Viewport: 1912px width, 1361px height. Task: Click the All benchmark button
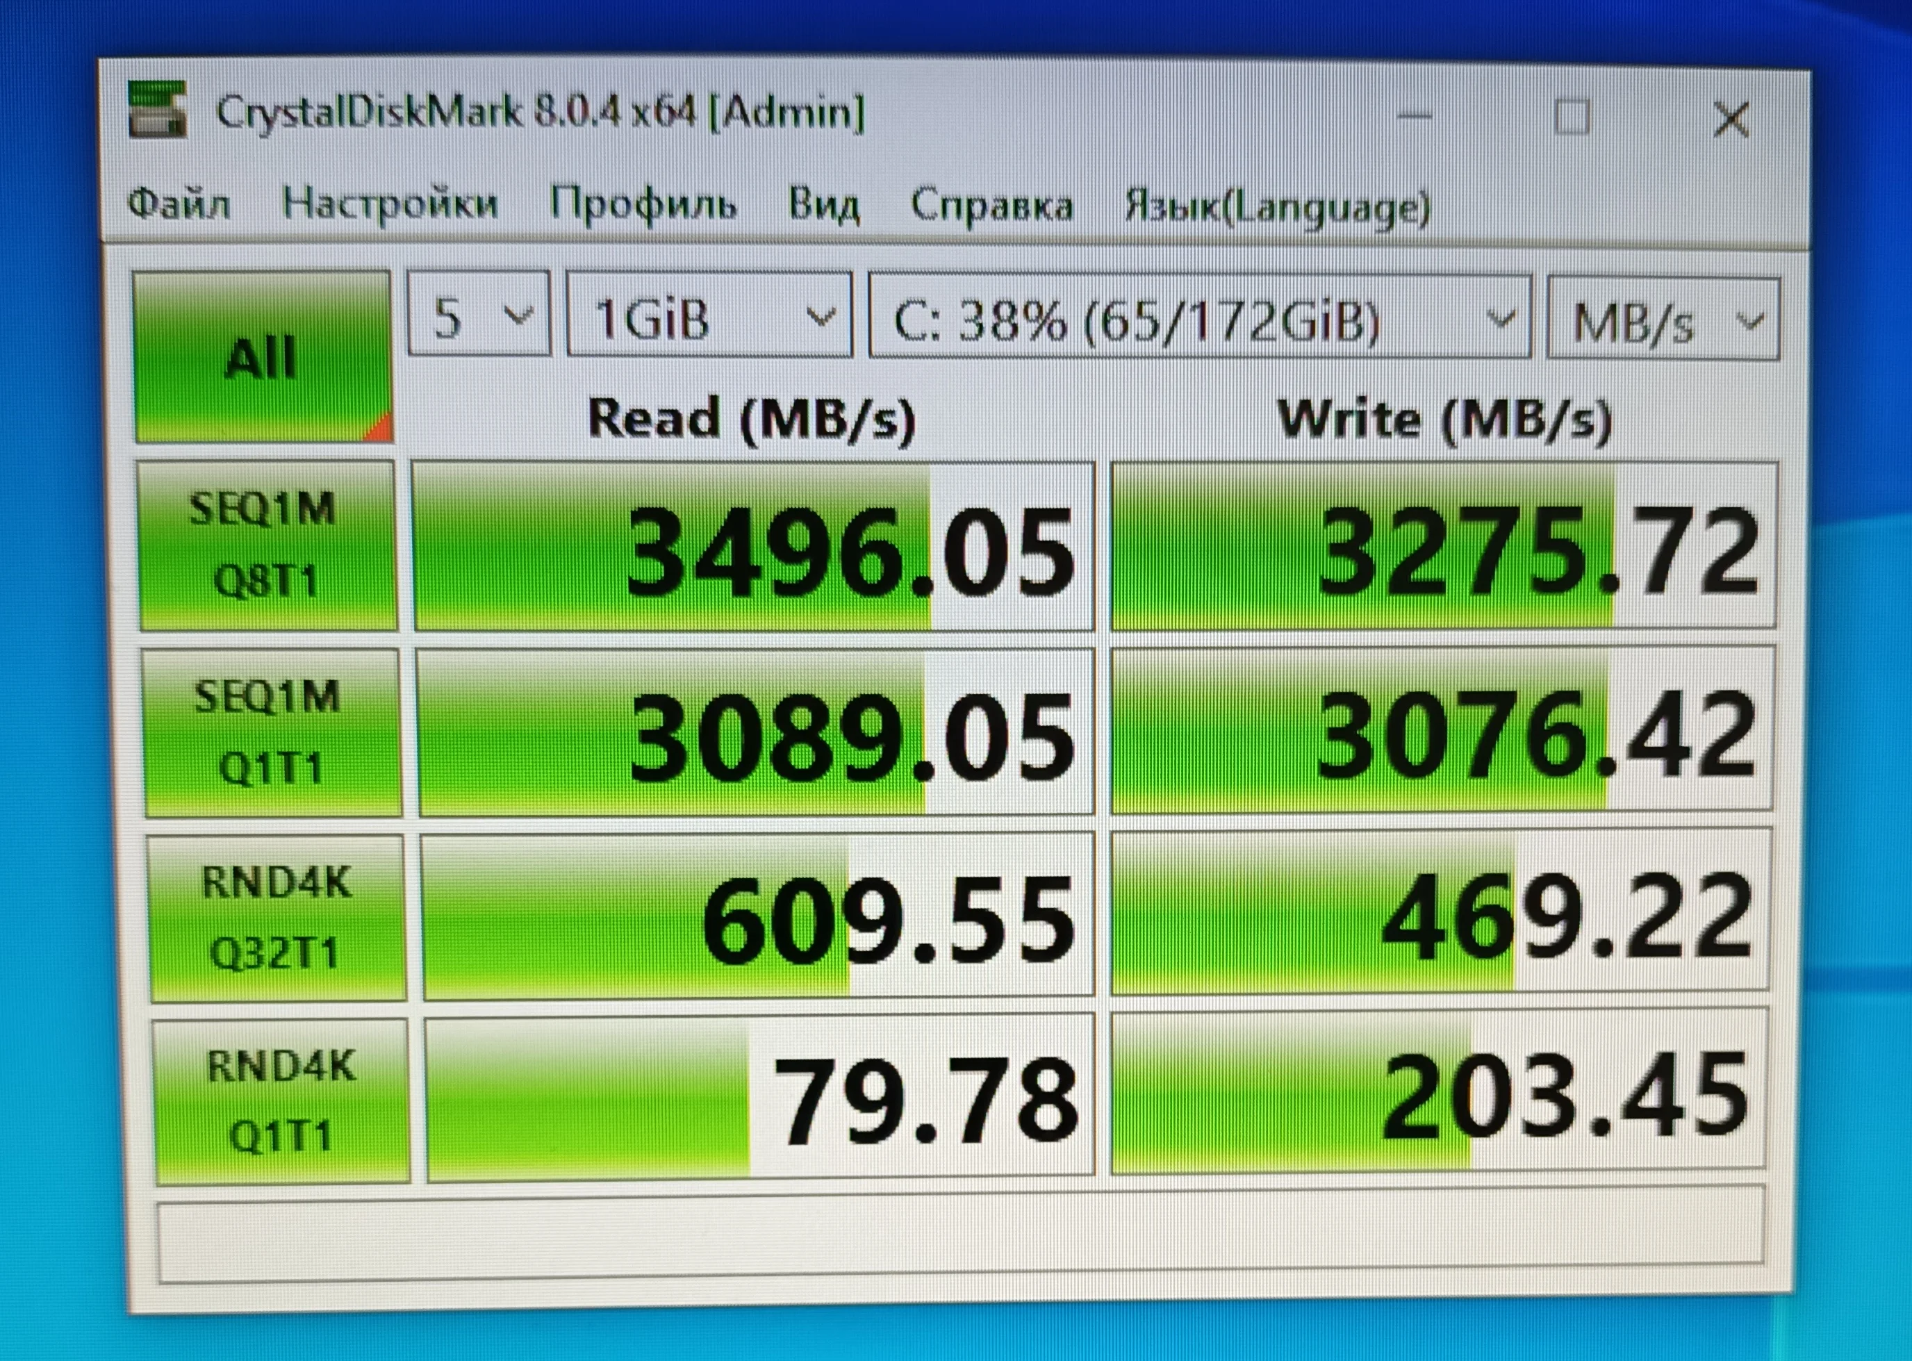pyautogui.click(x=262, y=358)
